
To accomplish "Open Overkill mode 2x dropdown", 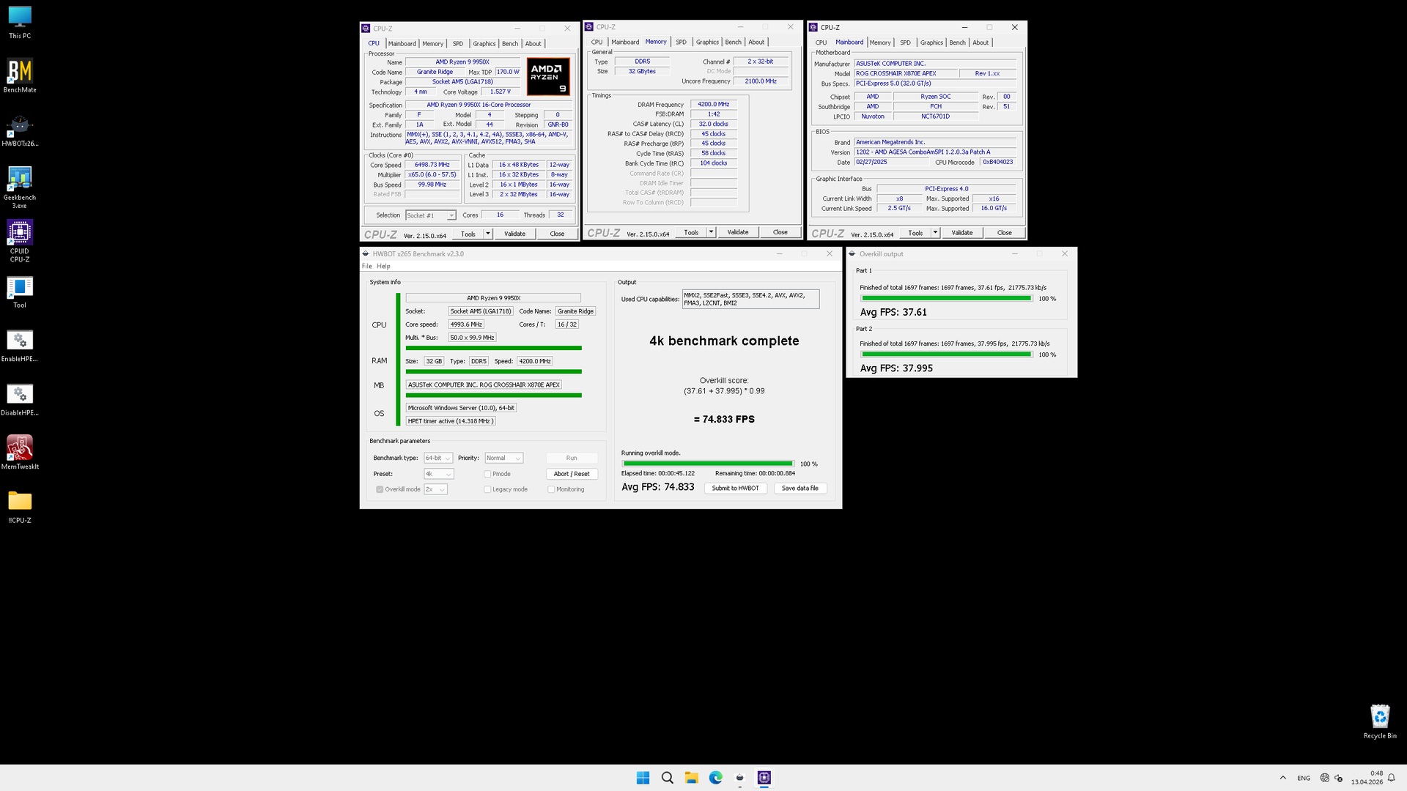I will [x=435, y=489].
